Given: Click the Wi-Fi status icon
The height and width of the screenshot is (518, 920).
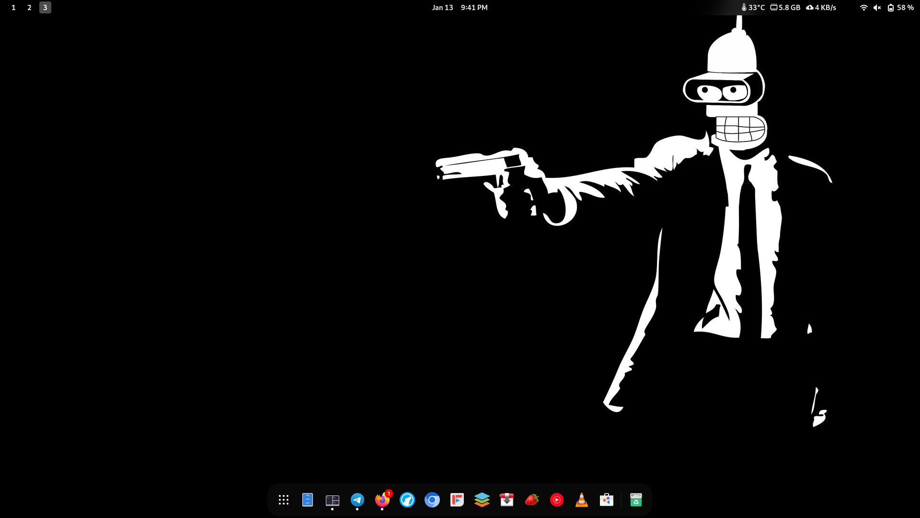Looking at the screenshot, I should coord(863,8).
